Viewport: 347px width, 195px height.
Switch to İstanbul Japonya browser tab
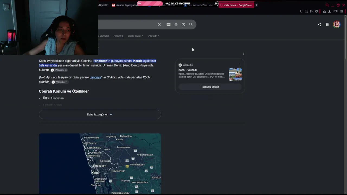coord(124,5)
